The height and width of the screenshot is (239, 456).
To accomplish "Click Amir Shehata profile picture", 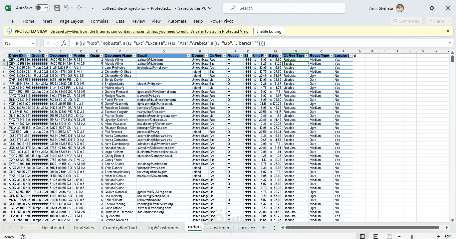I will (x=400, y=8).
